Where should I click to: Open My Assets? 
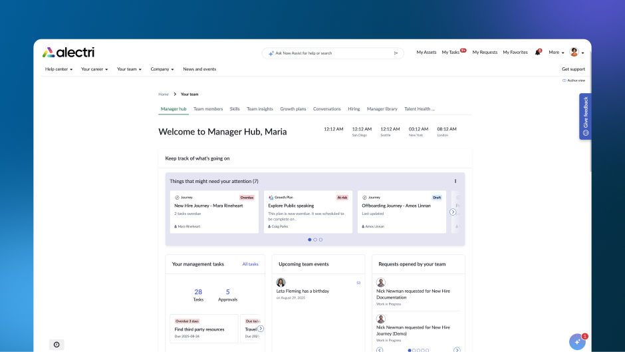coord(426,53)
